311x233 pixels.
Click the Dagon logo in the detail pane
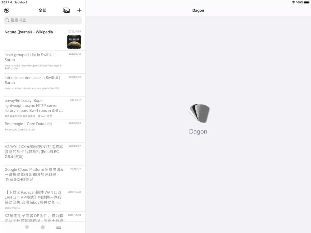click(198, 113)
